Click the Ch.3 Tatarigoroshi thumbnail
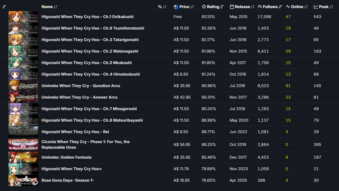The image size is (339, 191). [x=23, y=40]
